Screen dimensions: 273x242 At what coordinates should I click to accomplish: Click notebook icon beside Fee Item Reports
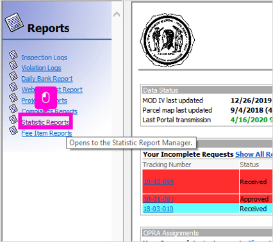coord(13,131)
